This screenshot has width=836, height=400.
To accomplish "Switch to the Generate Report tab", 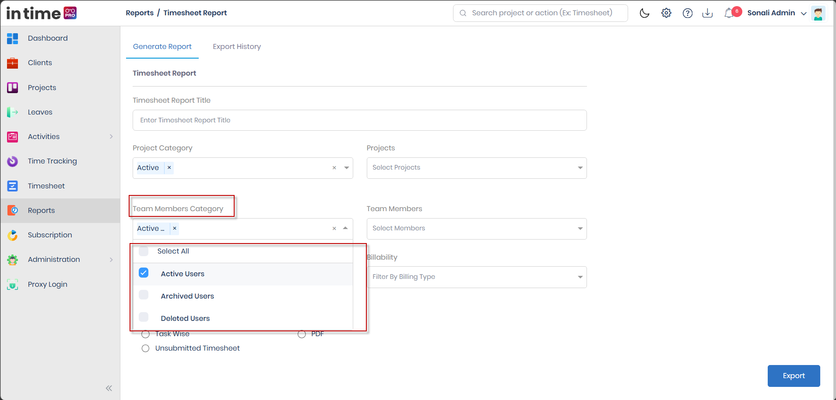I will [162, 47].
